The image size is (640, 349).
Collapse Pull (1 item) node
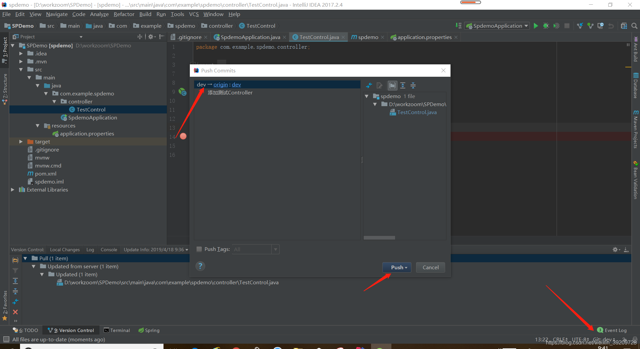pos(25,258)
